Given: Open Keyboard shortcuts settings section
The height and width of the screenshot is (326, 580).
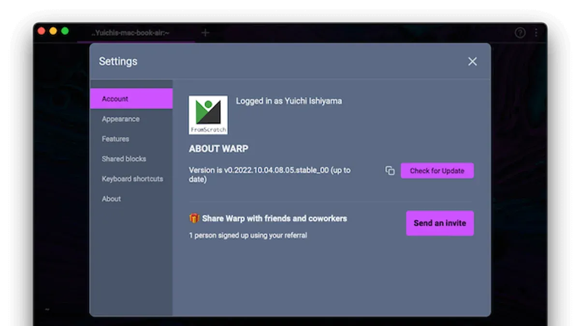Looking at the screenshot, I should click(131, 179).
